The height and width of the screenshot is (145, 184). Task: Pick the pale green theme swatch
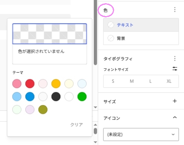pyautogui.click(x=17, y=109)
